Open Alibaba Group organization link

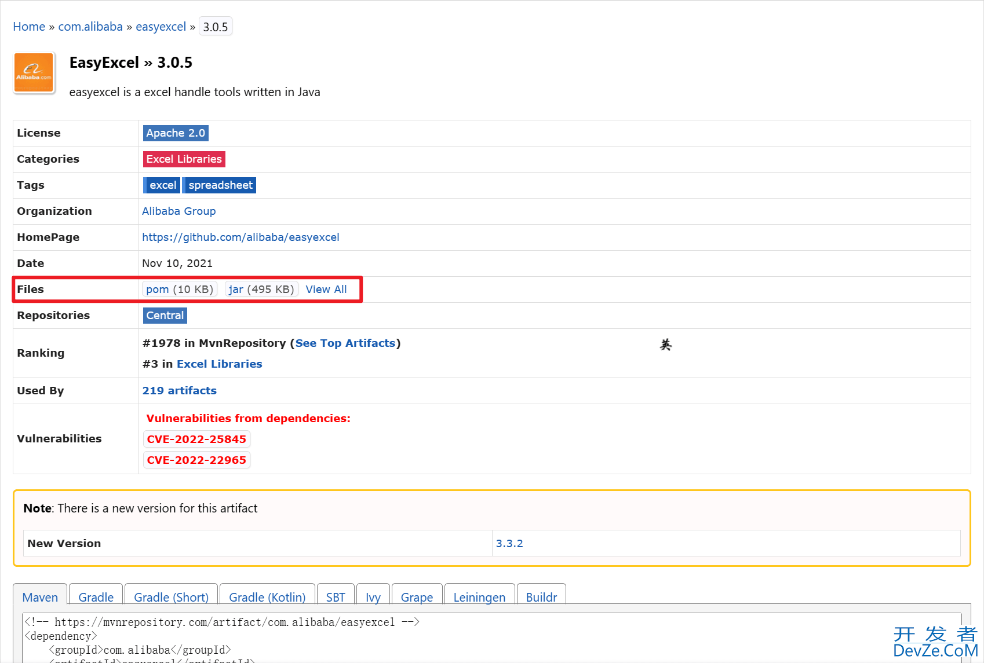coord(179,211)
